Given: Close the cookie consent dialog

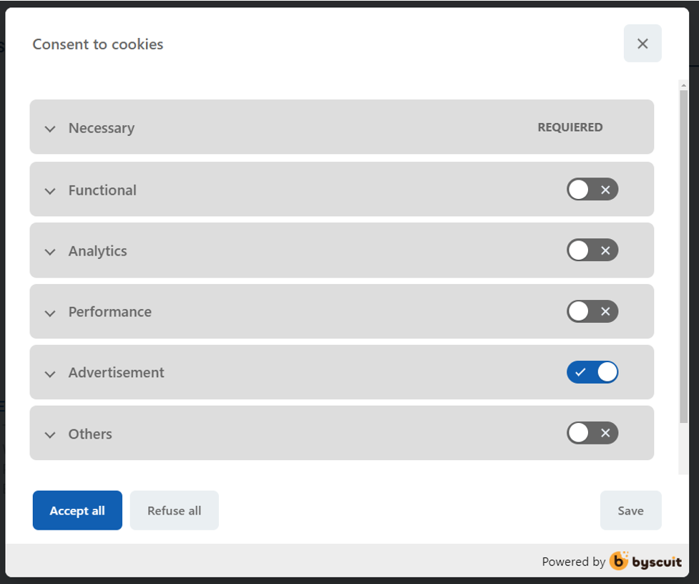Looking at the screenshot, I should pos(642,43).
